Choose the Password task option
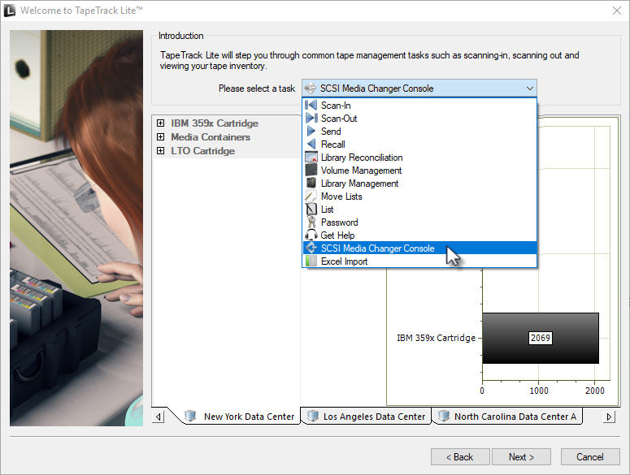 (419, 222)
